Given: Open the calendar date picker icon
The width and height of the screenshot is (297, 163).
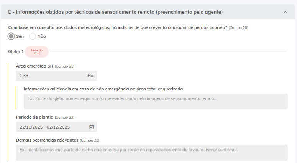Looking at the screenshot, I should click(91, 127).
